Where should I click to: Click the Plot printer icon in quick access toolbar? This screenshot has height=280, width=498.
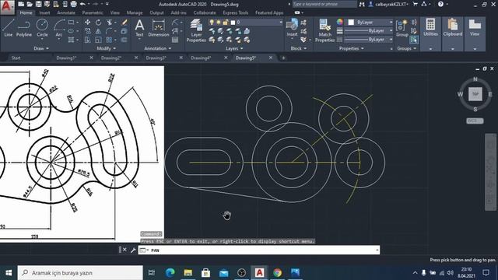click(x=73, y=4)
